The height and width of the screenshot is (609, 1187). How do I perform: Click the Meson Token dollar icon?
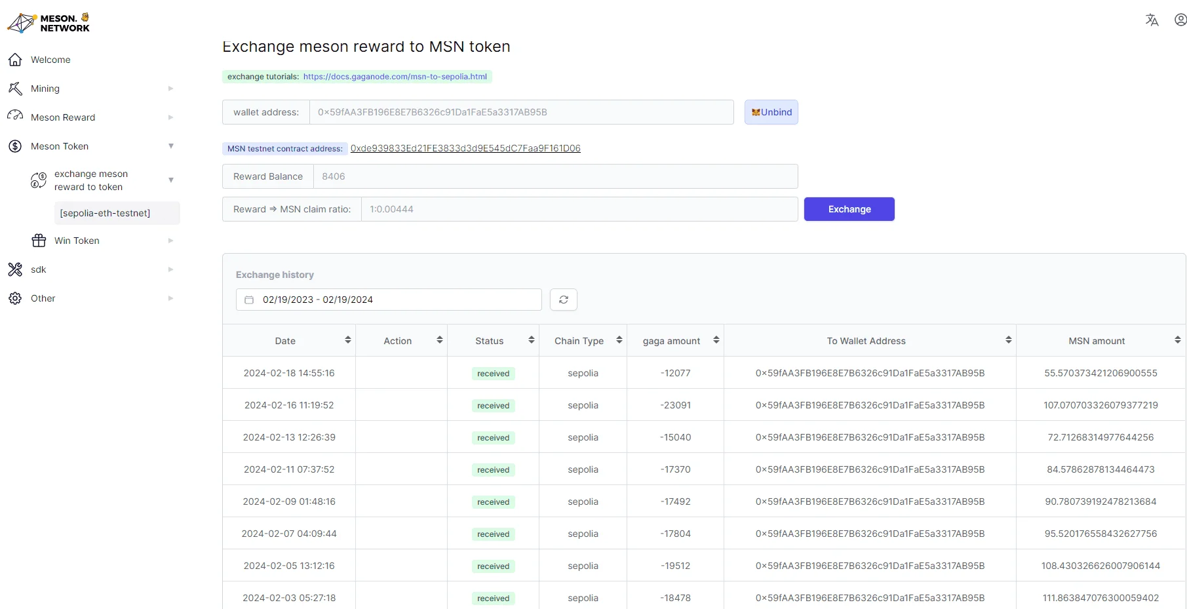click(15, 146)
